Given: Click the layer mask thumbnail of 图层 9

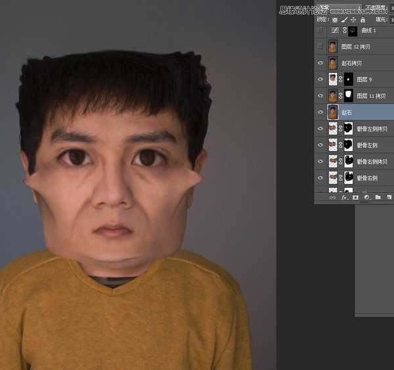Looking at the screenshot, I should pyautogui.click(x=348, y=80).
